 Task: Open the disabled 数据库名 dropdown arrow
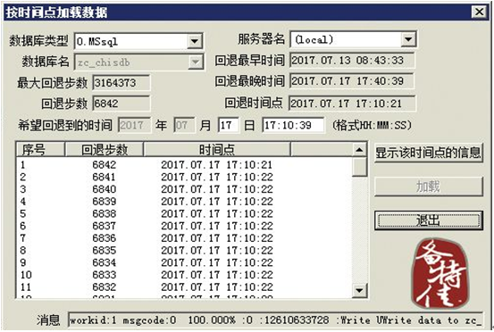196,62
